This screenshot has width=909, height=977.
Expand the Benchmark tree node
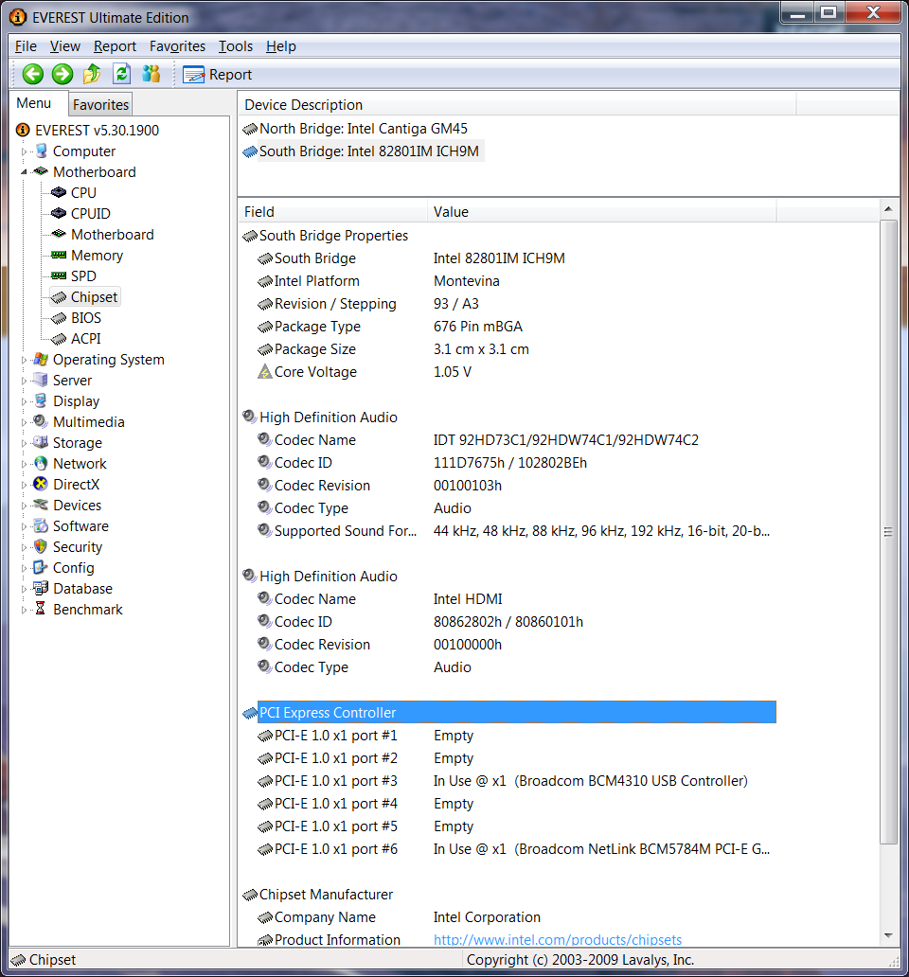pyautogui.click(x=25, y=610)
